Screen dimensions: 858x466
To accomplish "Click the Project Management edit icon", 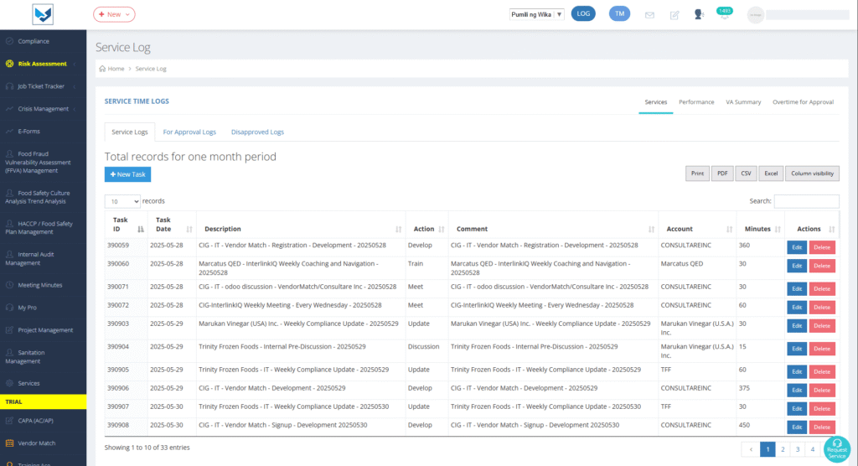I will (x=9, y=329).
